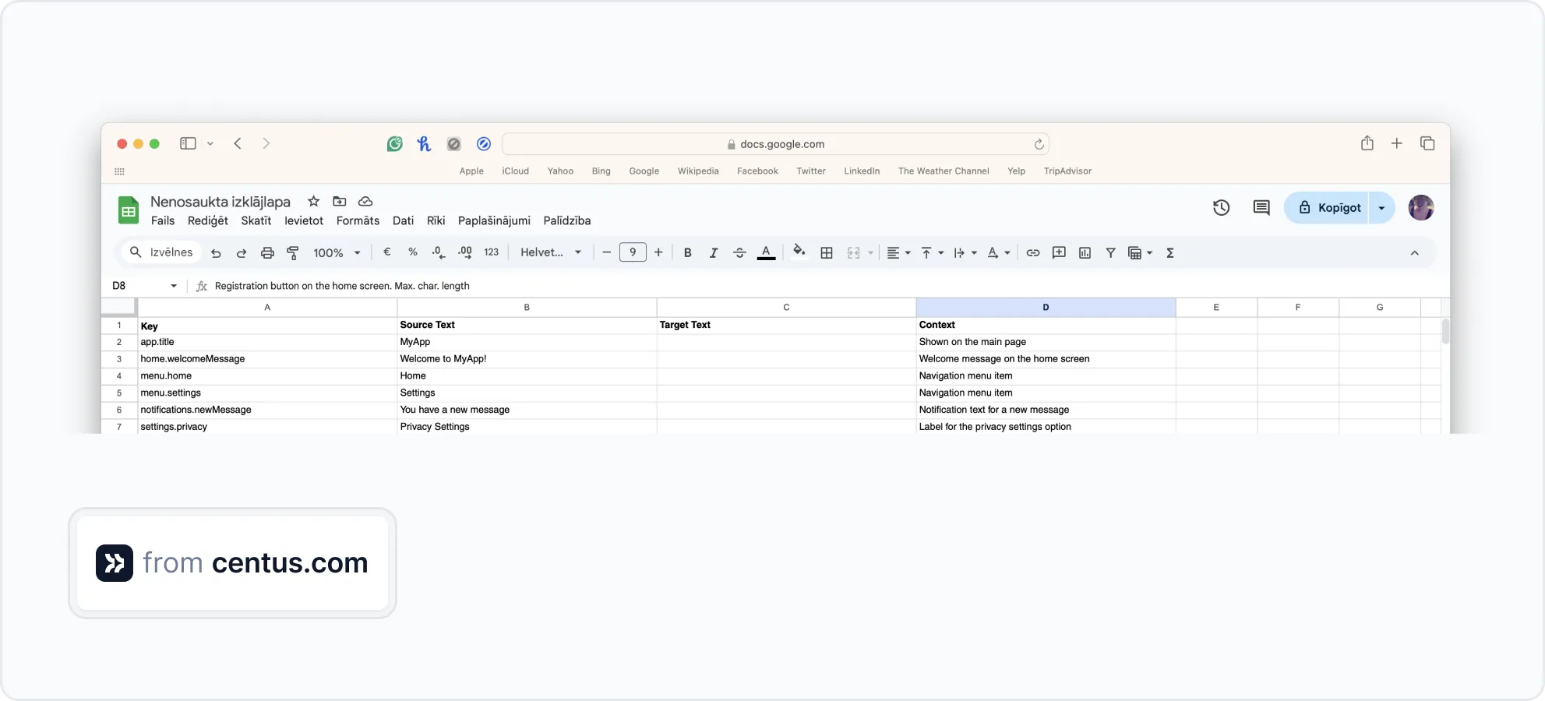Viewport: 1545px width, 701px height.
Task: Insert a comment
Action: (1059, 252)
